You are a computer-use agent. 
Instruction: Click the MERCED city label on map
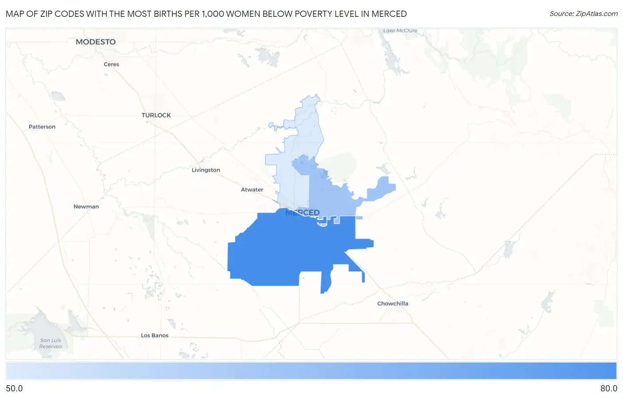(x=303, y=213)
